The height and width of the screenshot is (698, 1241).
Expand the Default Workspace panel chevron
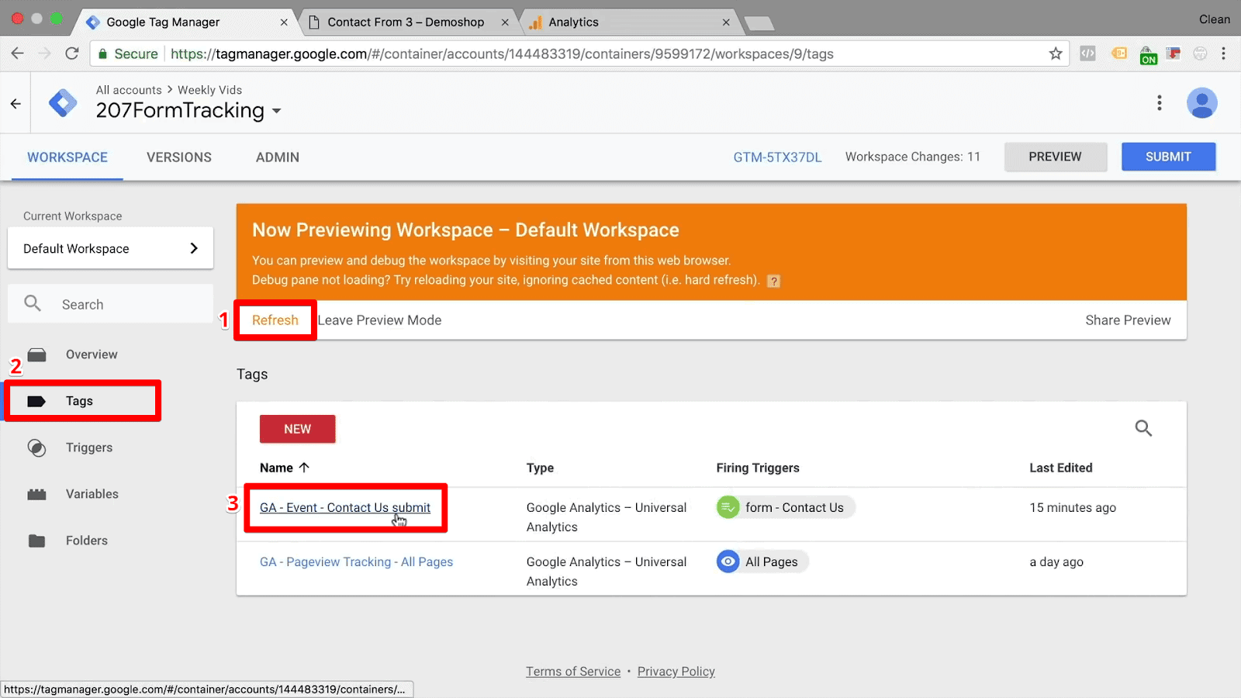(x=194, y=248)
